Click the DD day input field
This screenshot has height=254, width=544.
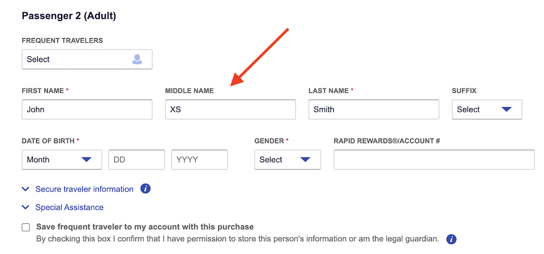137,160
